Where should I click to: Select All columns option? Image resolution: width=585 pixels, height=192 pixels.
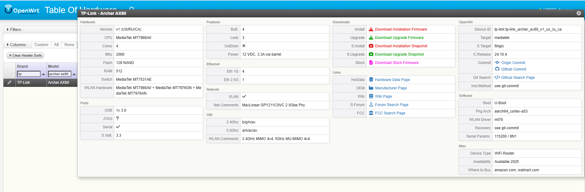(x=56, y=45)
